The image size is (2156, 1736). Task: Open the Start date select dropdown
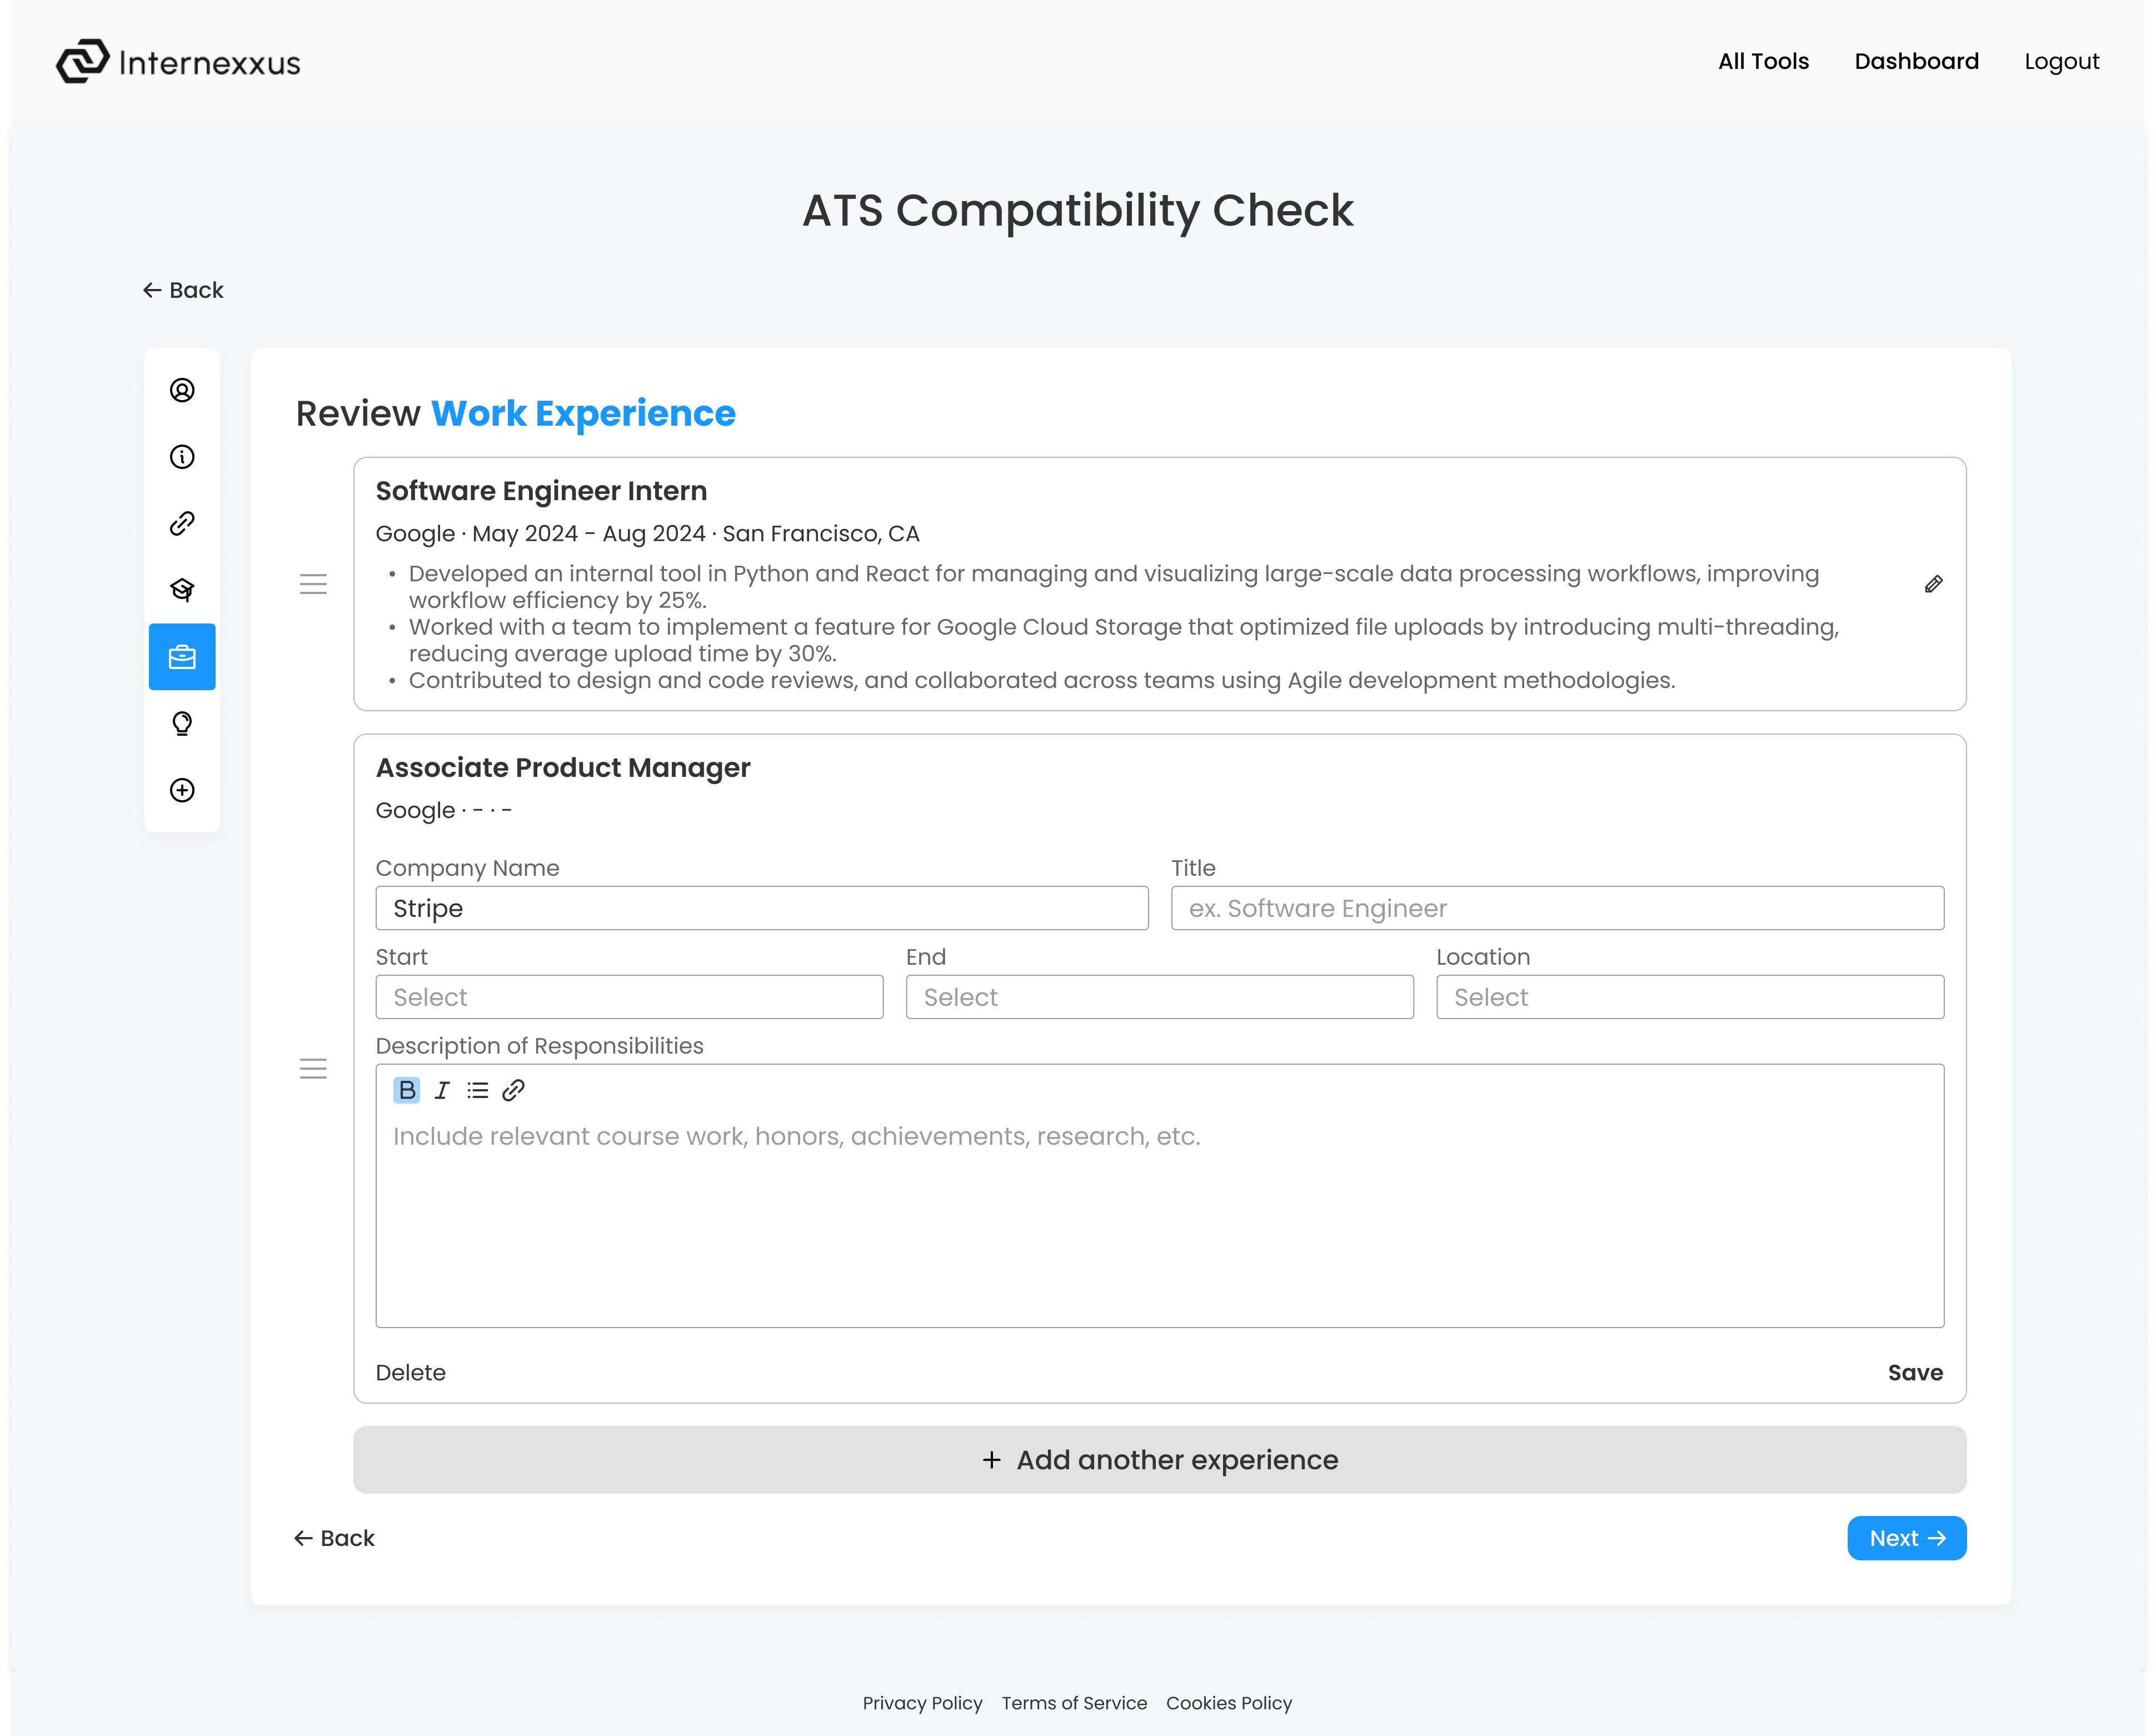pyautogui.click(x=629, y=997)
